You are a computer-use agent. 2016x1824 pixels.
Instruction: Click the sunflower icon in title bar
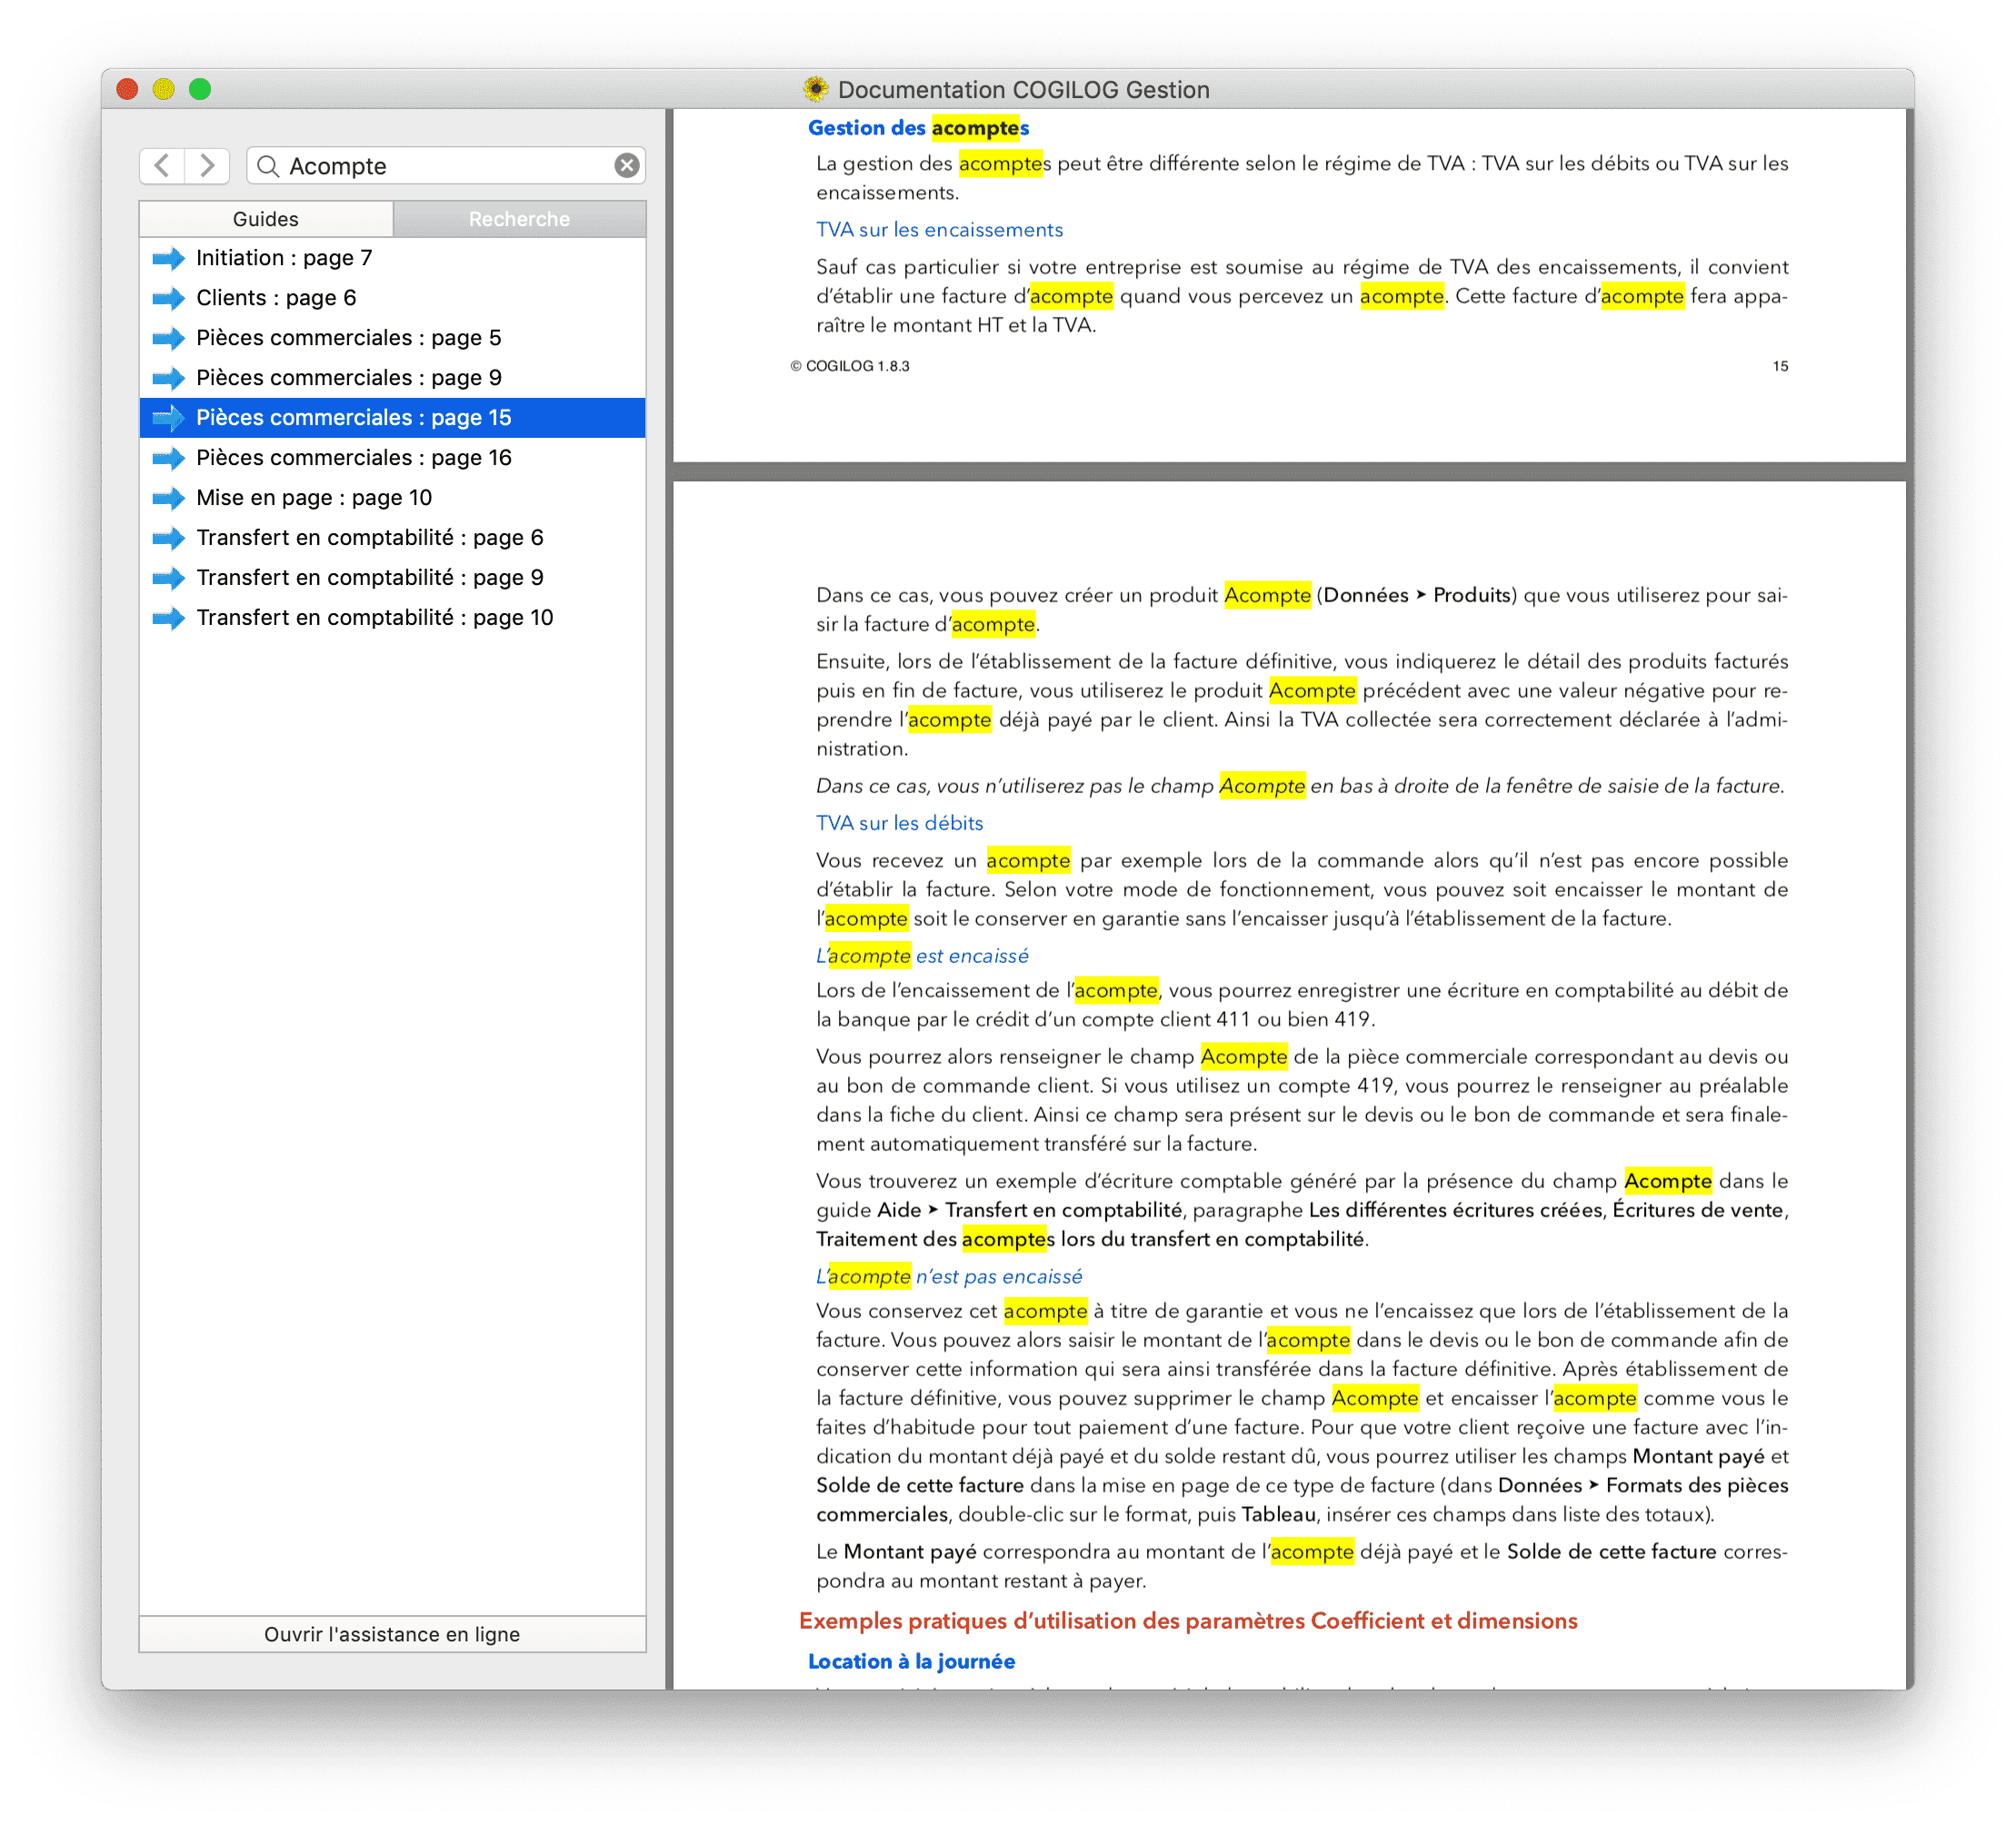click(x=816, y=89)
